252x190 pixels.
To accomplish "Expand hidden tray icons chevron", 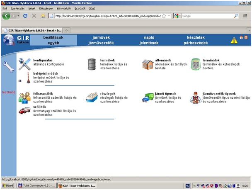I will [x=194, y=186].
